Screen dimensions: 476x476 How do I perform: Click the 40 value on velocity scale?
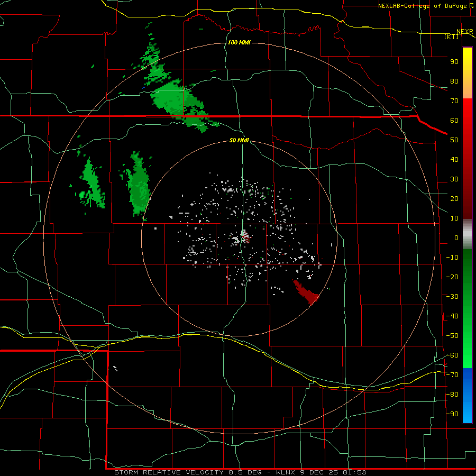pos(454,160)
